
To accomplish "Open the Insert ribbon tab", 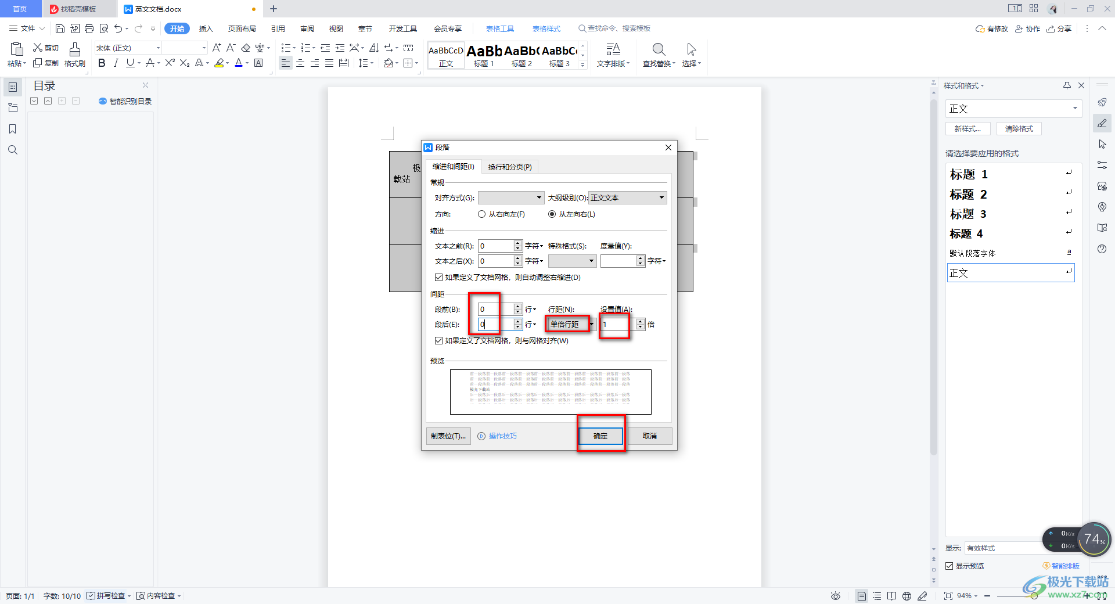I will click(206, 28).
